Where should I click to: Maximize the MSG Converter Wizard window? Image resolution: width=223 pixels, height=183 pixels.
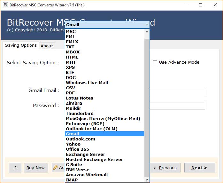coord(201,5)
